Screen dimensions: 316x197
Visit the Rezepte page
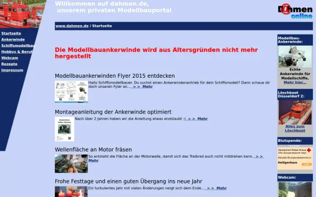pos(9,64)
